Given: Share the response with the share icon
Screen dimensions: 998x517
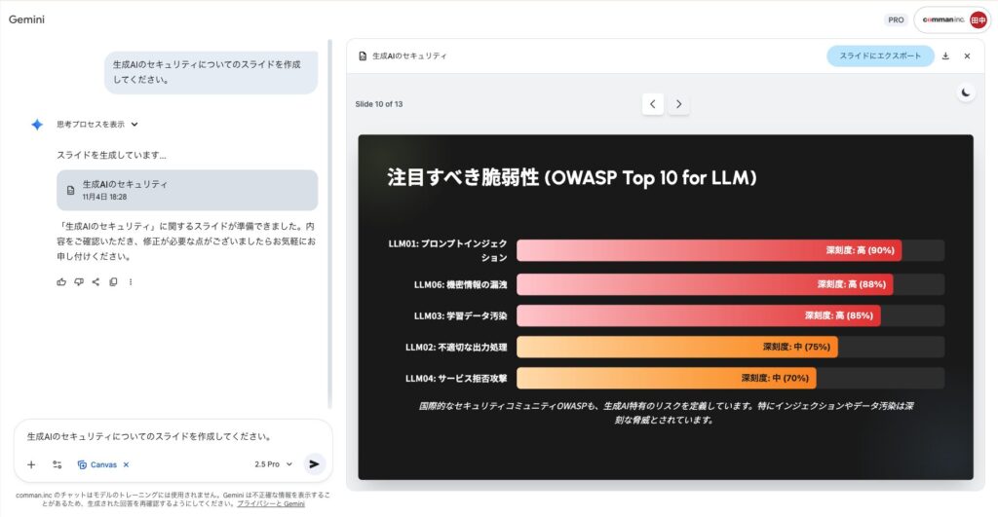Looking at the screenshot, I should pos(96,282).
